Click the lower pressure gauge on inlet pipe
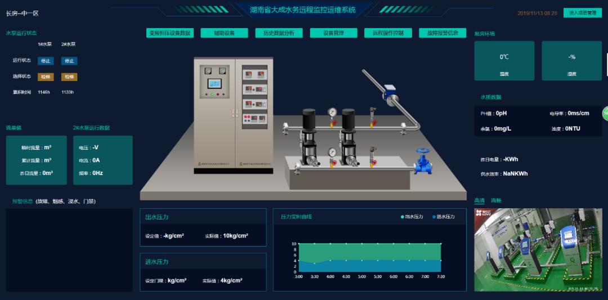Viewport: 608px width, 300px height. 332,153
